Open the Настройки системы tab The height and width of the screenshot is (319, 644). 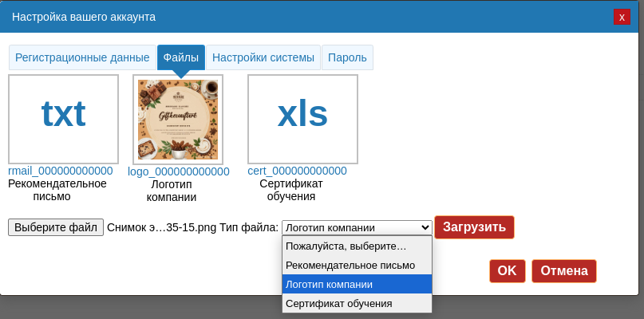pyautogui.click(x=263, y=57)
